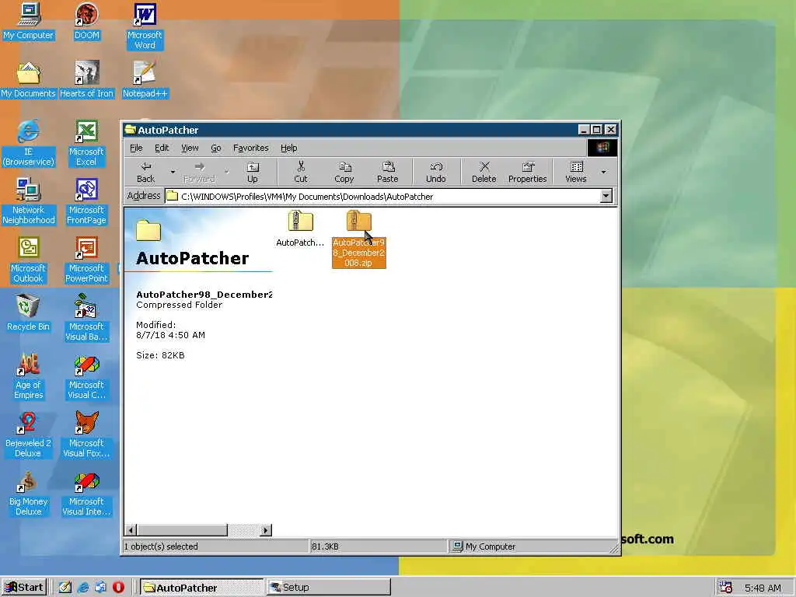Select Microsoft Visual Ba... shortcut
796x597 pixels.
tap(86, 318)
